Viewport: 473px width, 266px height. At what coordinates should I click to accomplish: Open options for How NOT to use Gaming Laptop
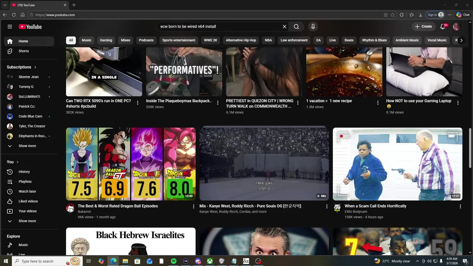point(458,103)
